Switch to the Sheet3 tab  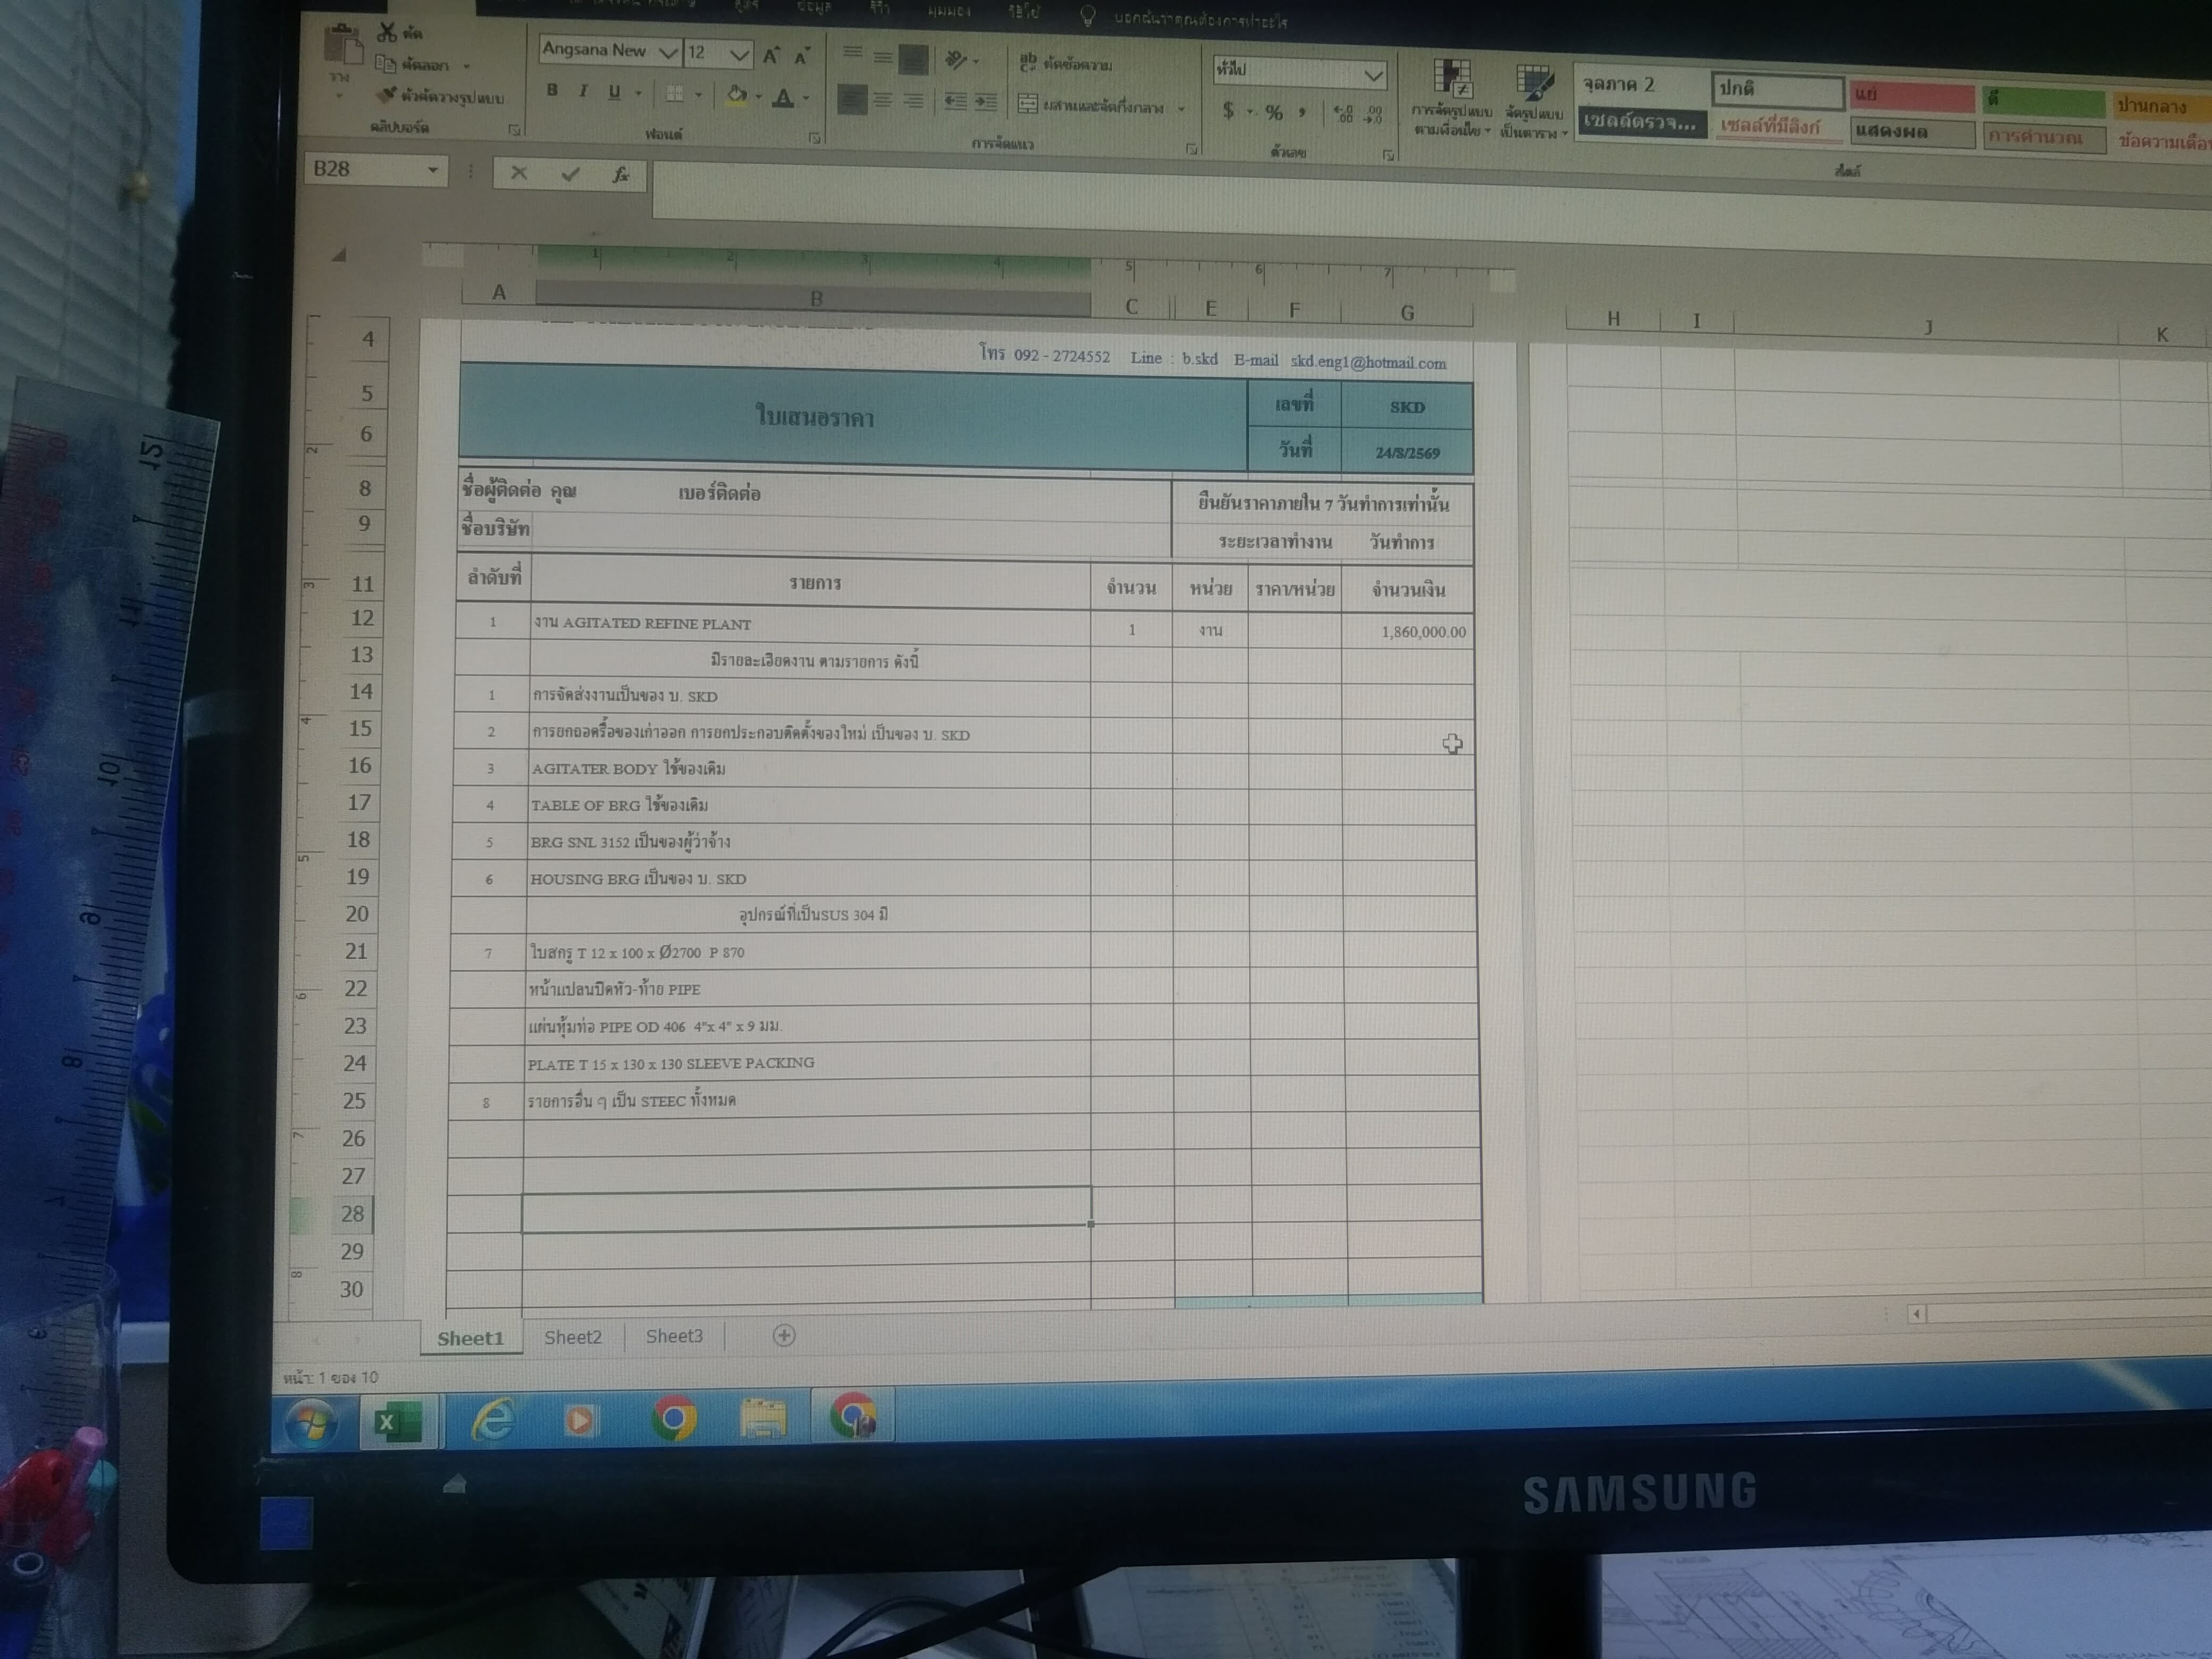(674, 1336)
